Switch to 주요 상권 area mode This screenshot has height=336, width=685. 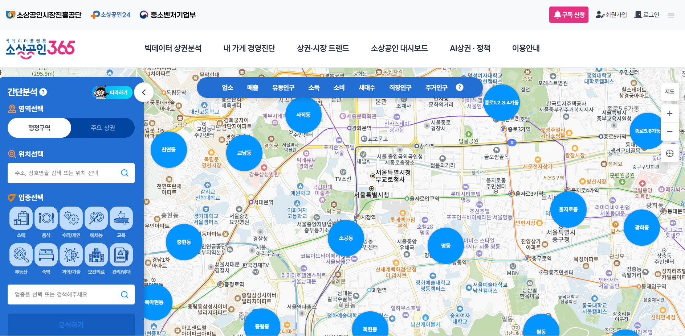[x=103, y=128]
